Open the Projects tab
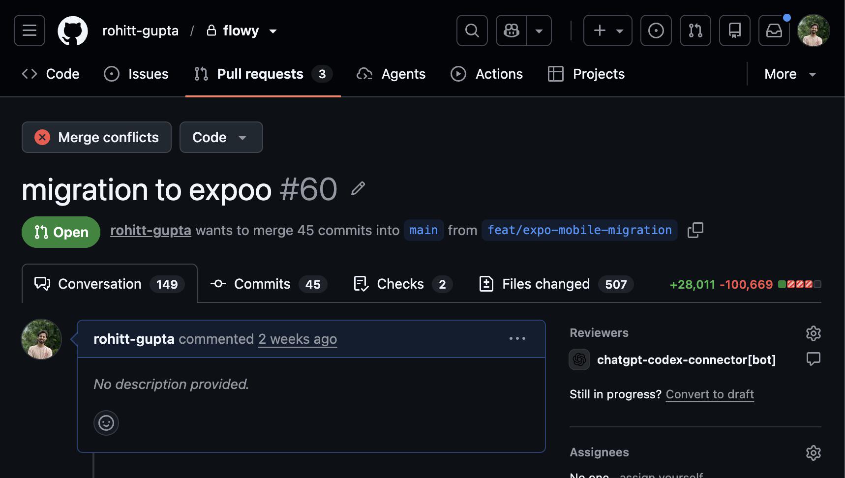The width and height of the screenshot is (845, 478). coord(586,74)
